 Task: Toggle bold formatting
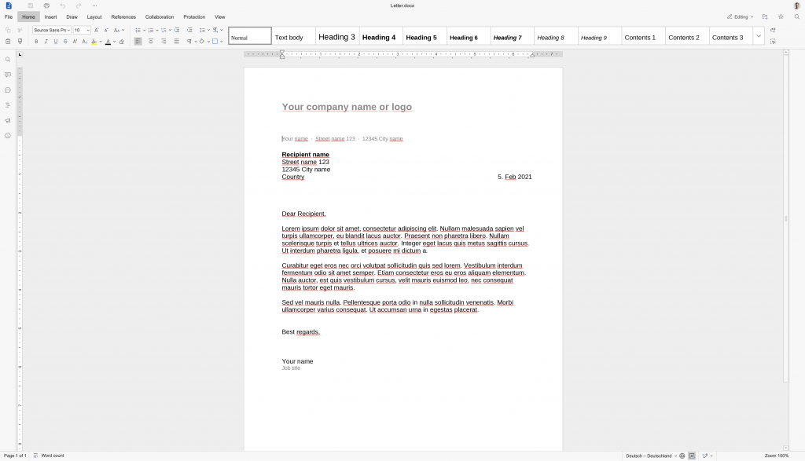coord(36,42)
